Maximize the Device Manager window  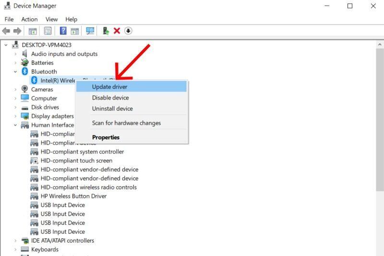coord(350,6)
